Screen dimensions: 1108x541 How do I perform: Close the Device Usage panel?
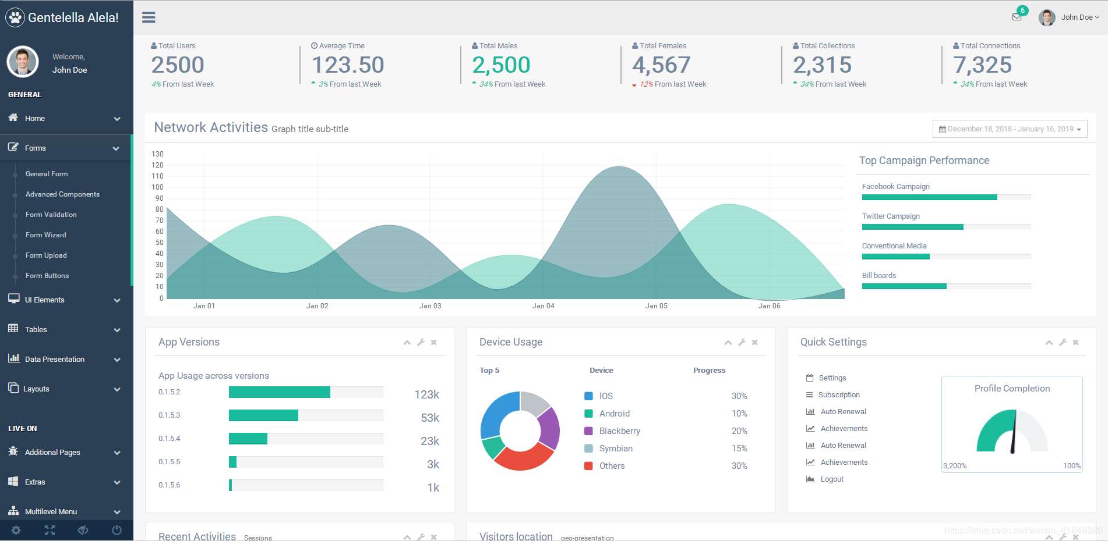tap(755, 343)
